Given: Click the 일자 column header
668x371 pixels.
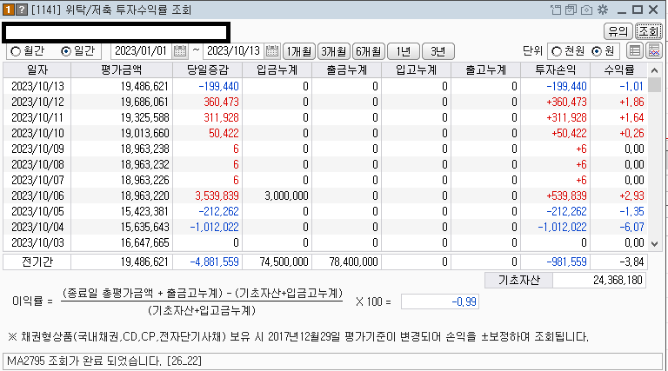Looking at the screenshot, I should (37, 70).
